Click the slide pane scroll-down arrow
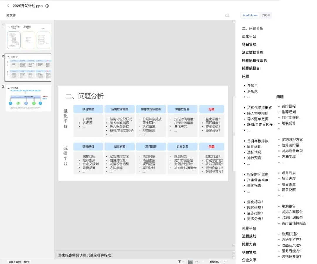 tap(234, 246)
